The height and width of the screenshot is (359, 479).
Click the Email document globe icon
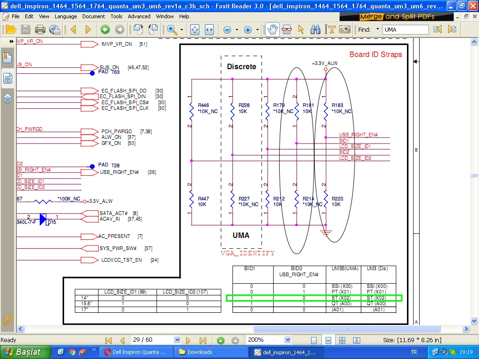click(55, 29)
